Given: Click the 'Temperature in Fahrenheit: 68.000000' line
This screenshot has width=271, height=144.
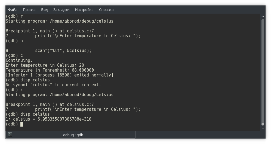Looking at the screenshot, I should tap(50, 70).
